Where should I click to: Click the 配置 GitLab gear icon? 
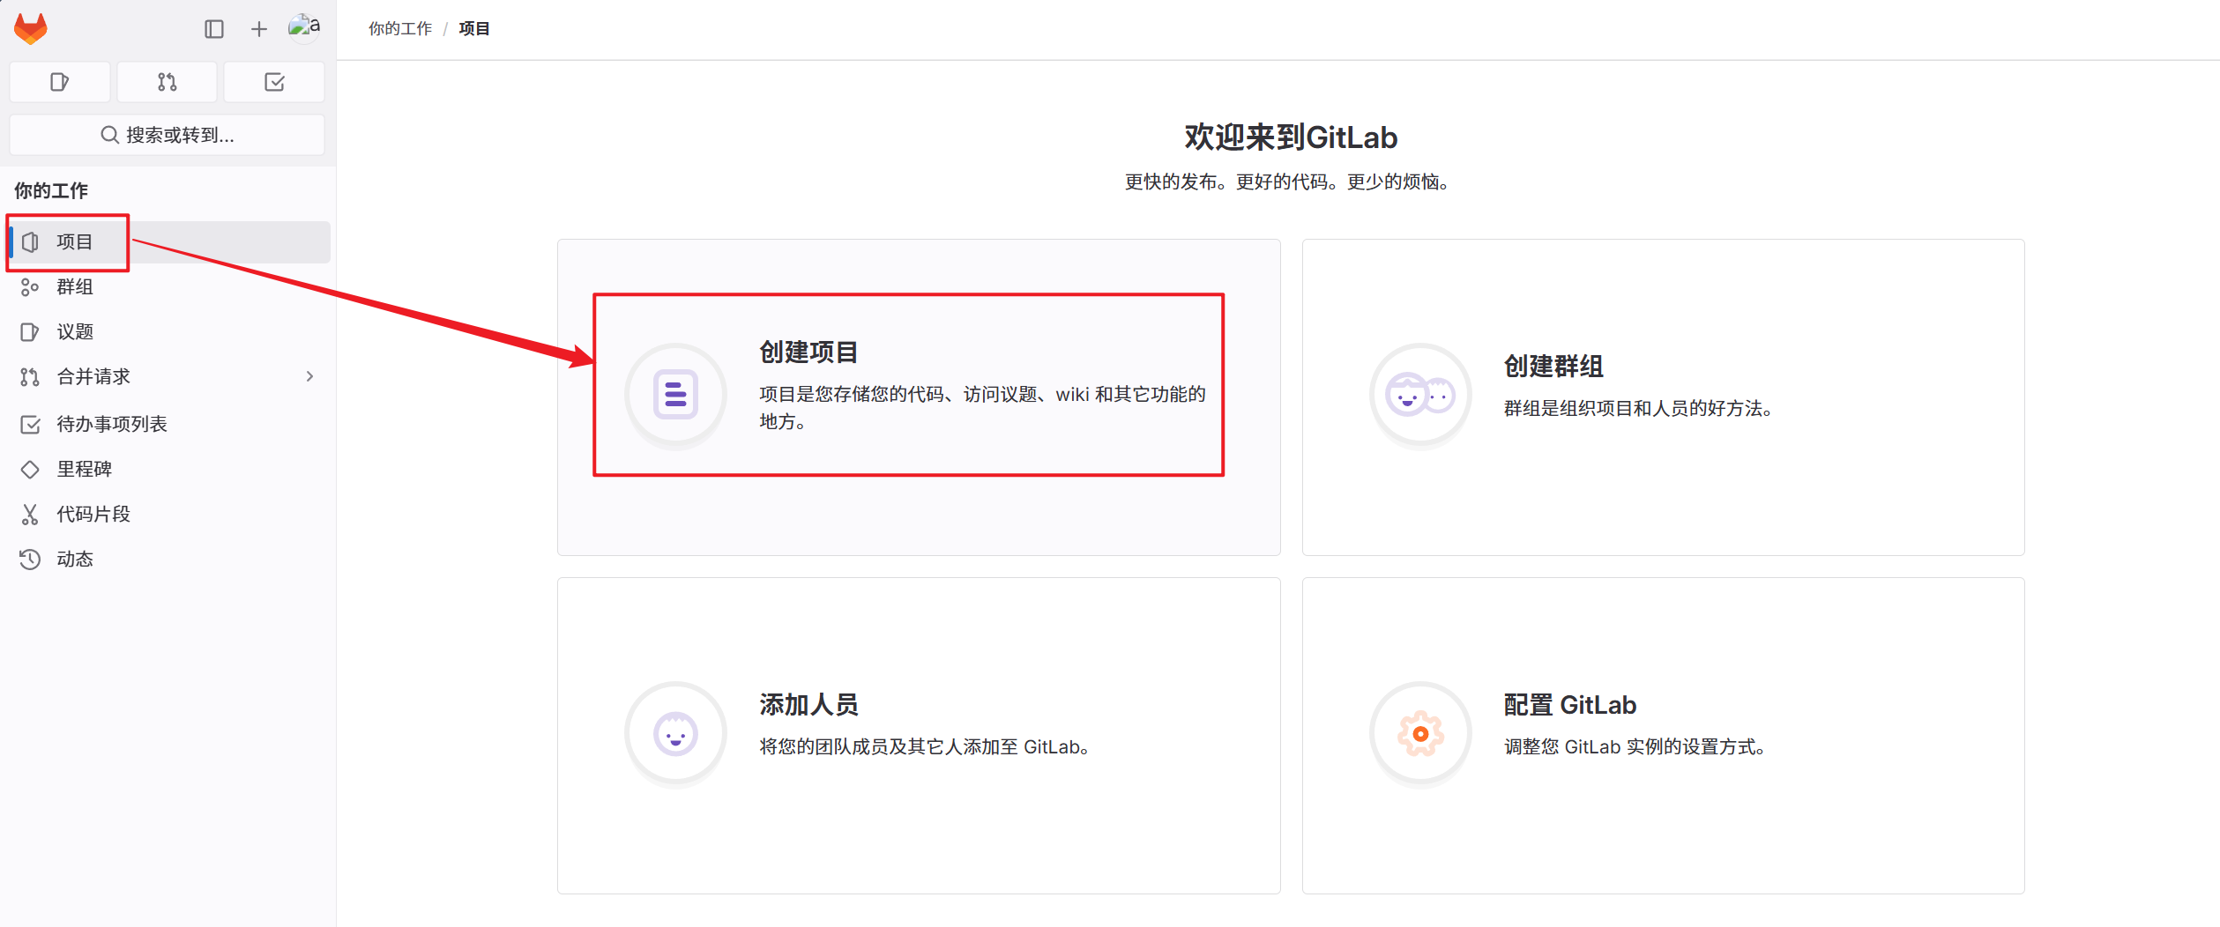1420,733
